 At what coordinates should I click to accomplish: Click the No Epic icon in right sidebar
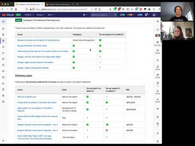coord(158,42)
